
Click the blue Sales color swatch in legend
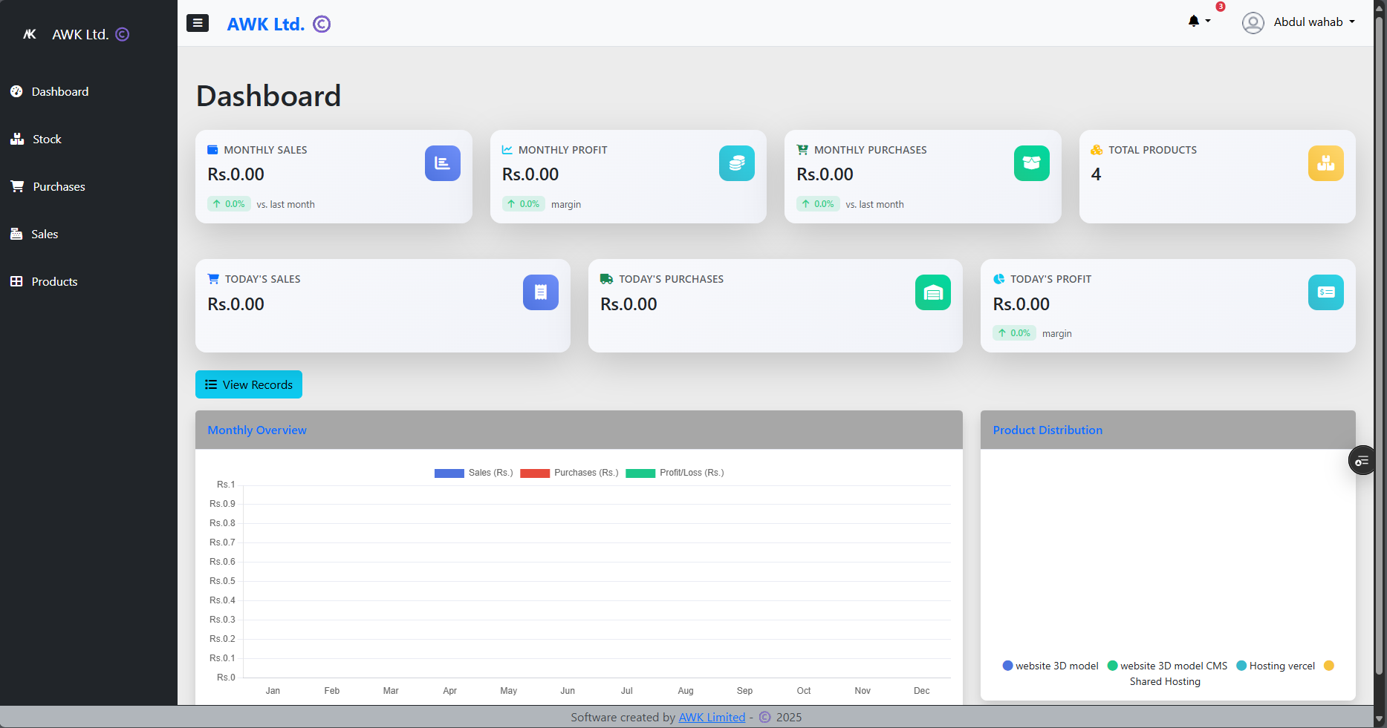point(449,473)
